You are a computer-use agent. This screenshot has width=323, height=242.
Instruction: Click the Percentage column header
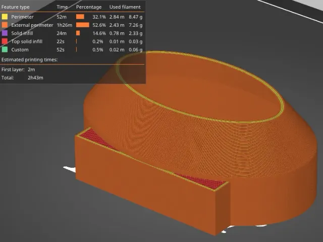click(x=89, y=7)
